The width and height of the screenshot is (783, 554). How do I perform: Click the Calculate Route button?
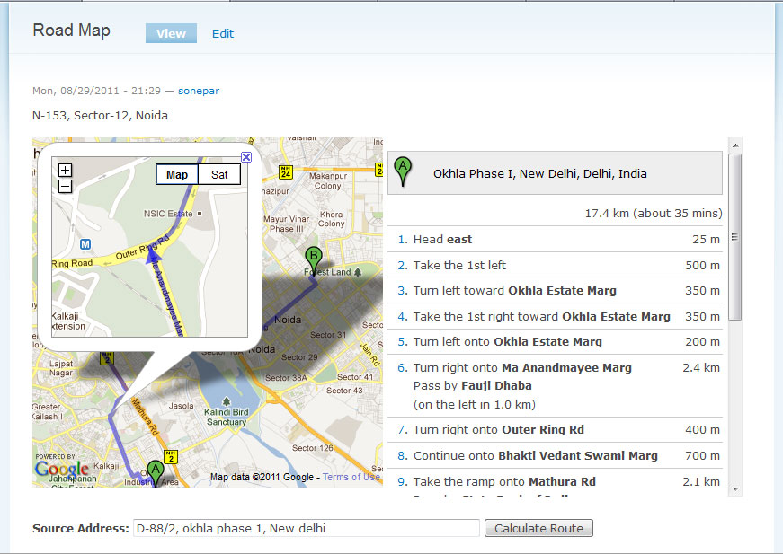pyautogui.click(x=538, y=528)
